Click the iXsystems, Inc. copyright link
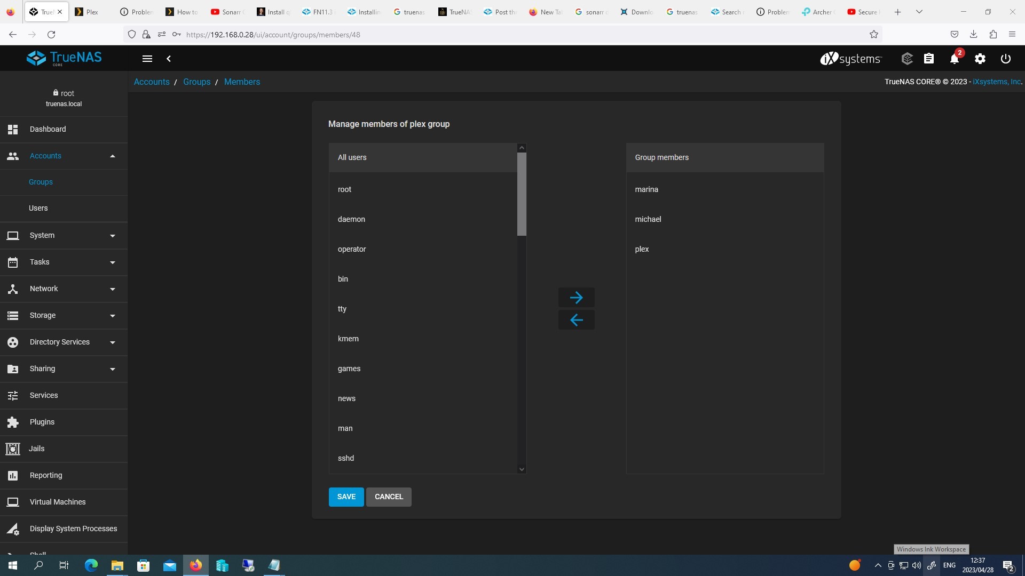This screenshot has height=576, width=1025. 997,82
